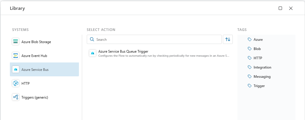
Task: Click the magnifier icon in search box
Action: 92,40
